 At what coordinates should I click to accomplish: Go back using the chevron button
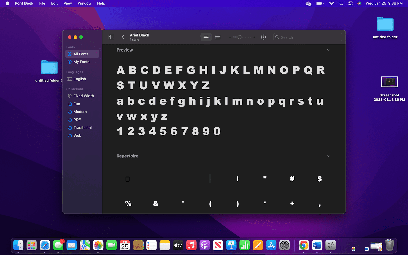click(x=123, y=37)
